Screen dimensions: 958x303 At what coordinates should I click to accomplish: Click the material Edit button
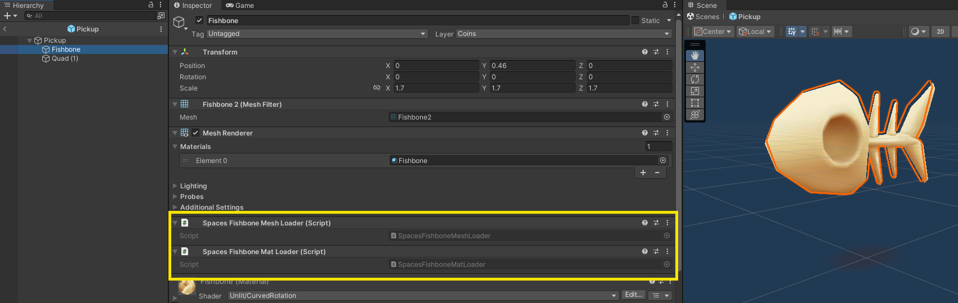click(633, 295)
